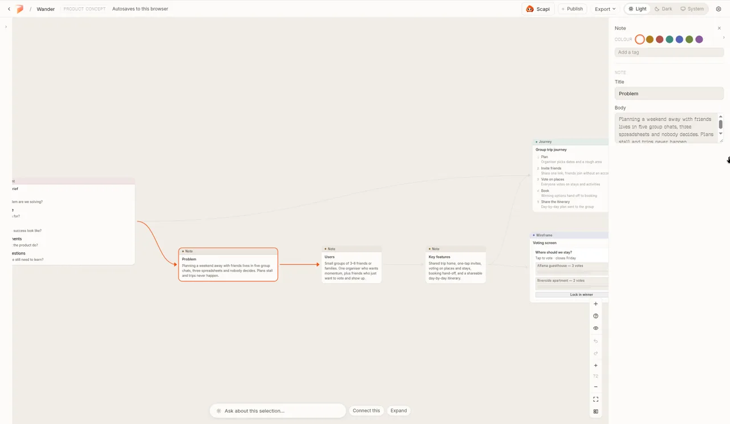The width and height of the screenshot is (730, 424).
Task: Collapse inspector with right chevron
Action: (x=724, y=38)
